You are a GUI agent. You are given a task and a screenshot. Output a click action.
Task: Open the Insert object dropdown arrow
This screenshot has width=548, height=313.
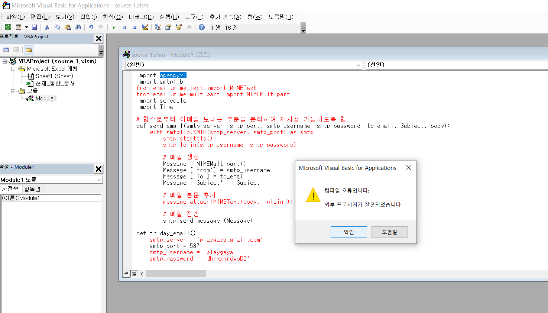pos(26,27)
